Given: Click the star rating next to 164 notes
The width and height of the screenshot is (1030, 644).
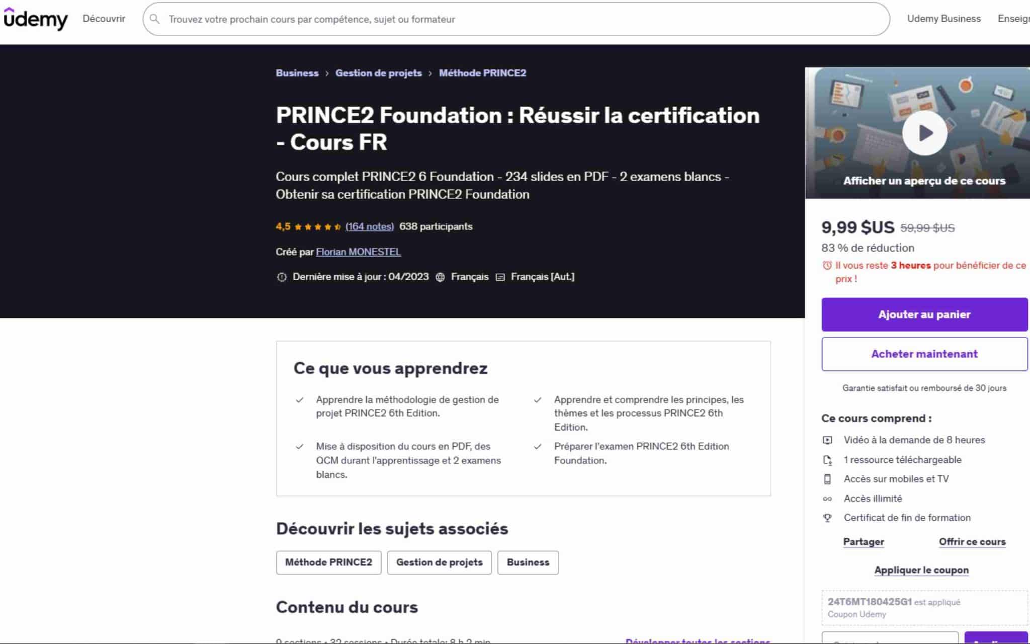Looking at the screenshot, I should click(317, 226).
